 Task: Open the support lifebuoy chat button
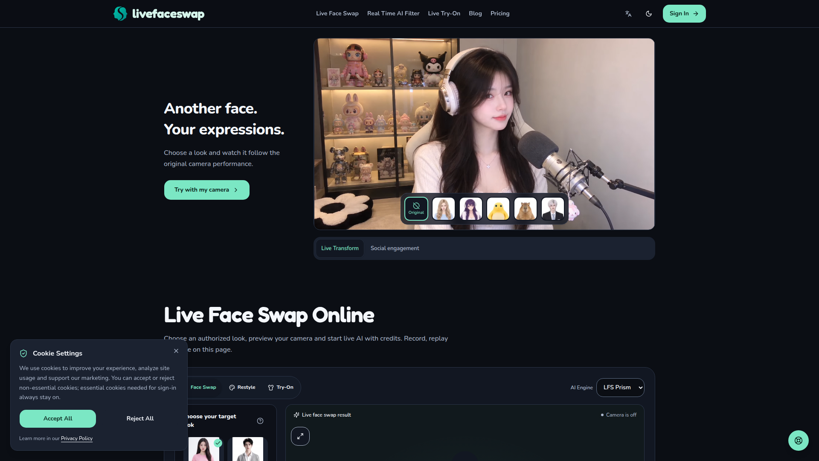click(x=799, y=441)
